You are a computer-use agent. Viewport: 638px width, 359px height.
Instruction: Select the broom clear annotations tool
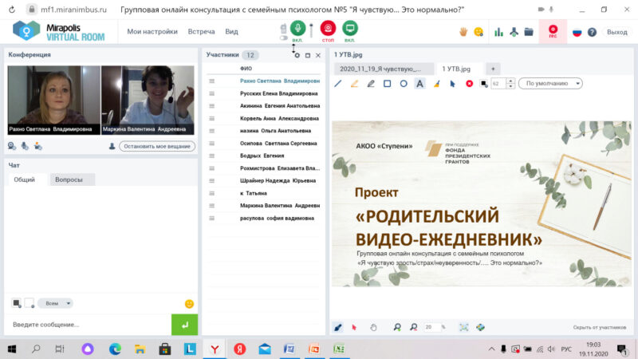point(436,84)
